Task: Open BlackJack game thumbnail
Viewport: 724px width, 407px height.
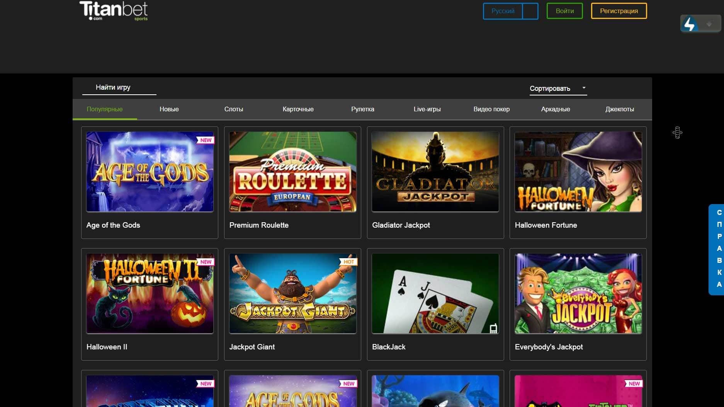Action: pyautogui.click(x=435, y=293)
